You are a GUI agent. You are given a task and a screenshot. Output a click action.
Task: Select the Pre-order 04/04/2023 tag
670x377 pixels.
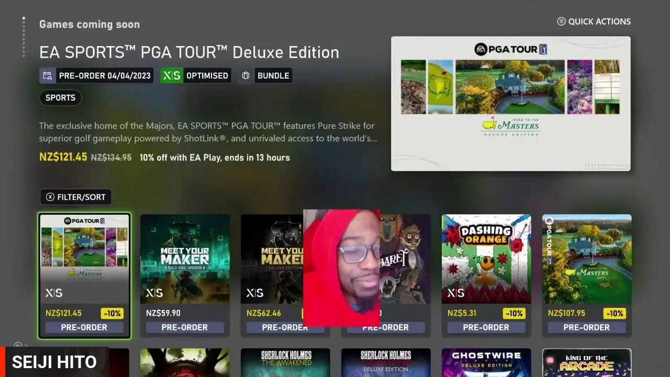96,75
